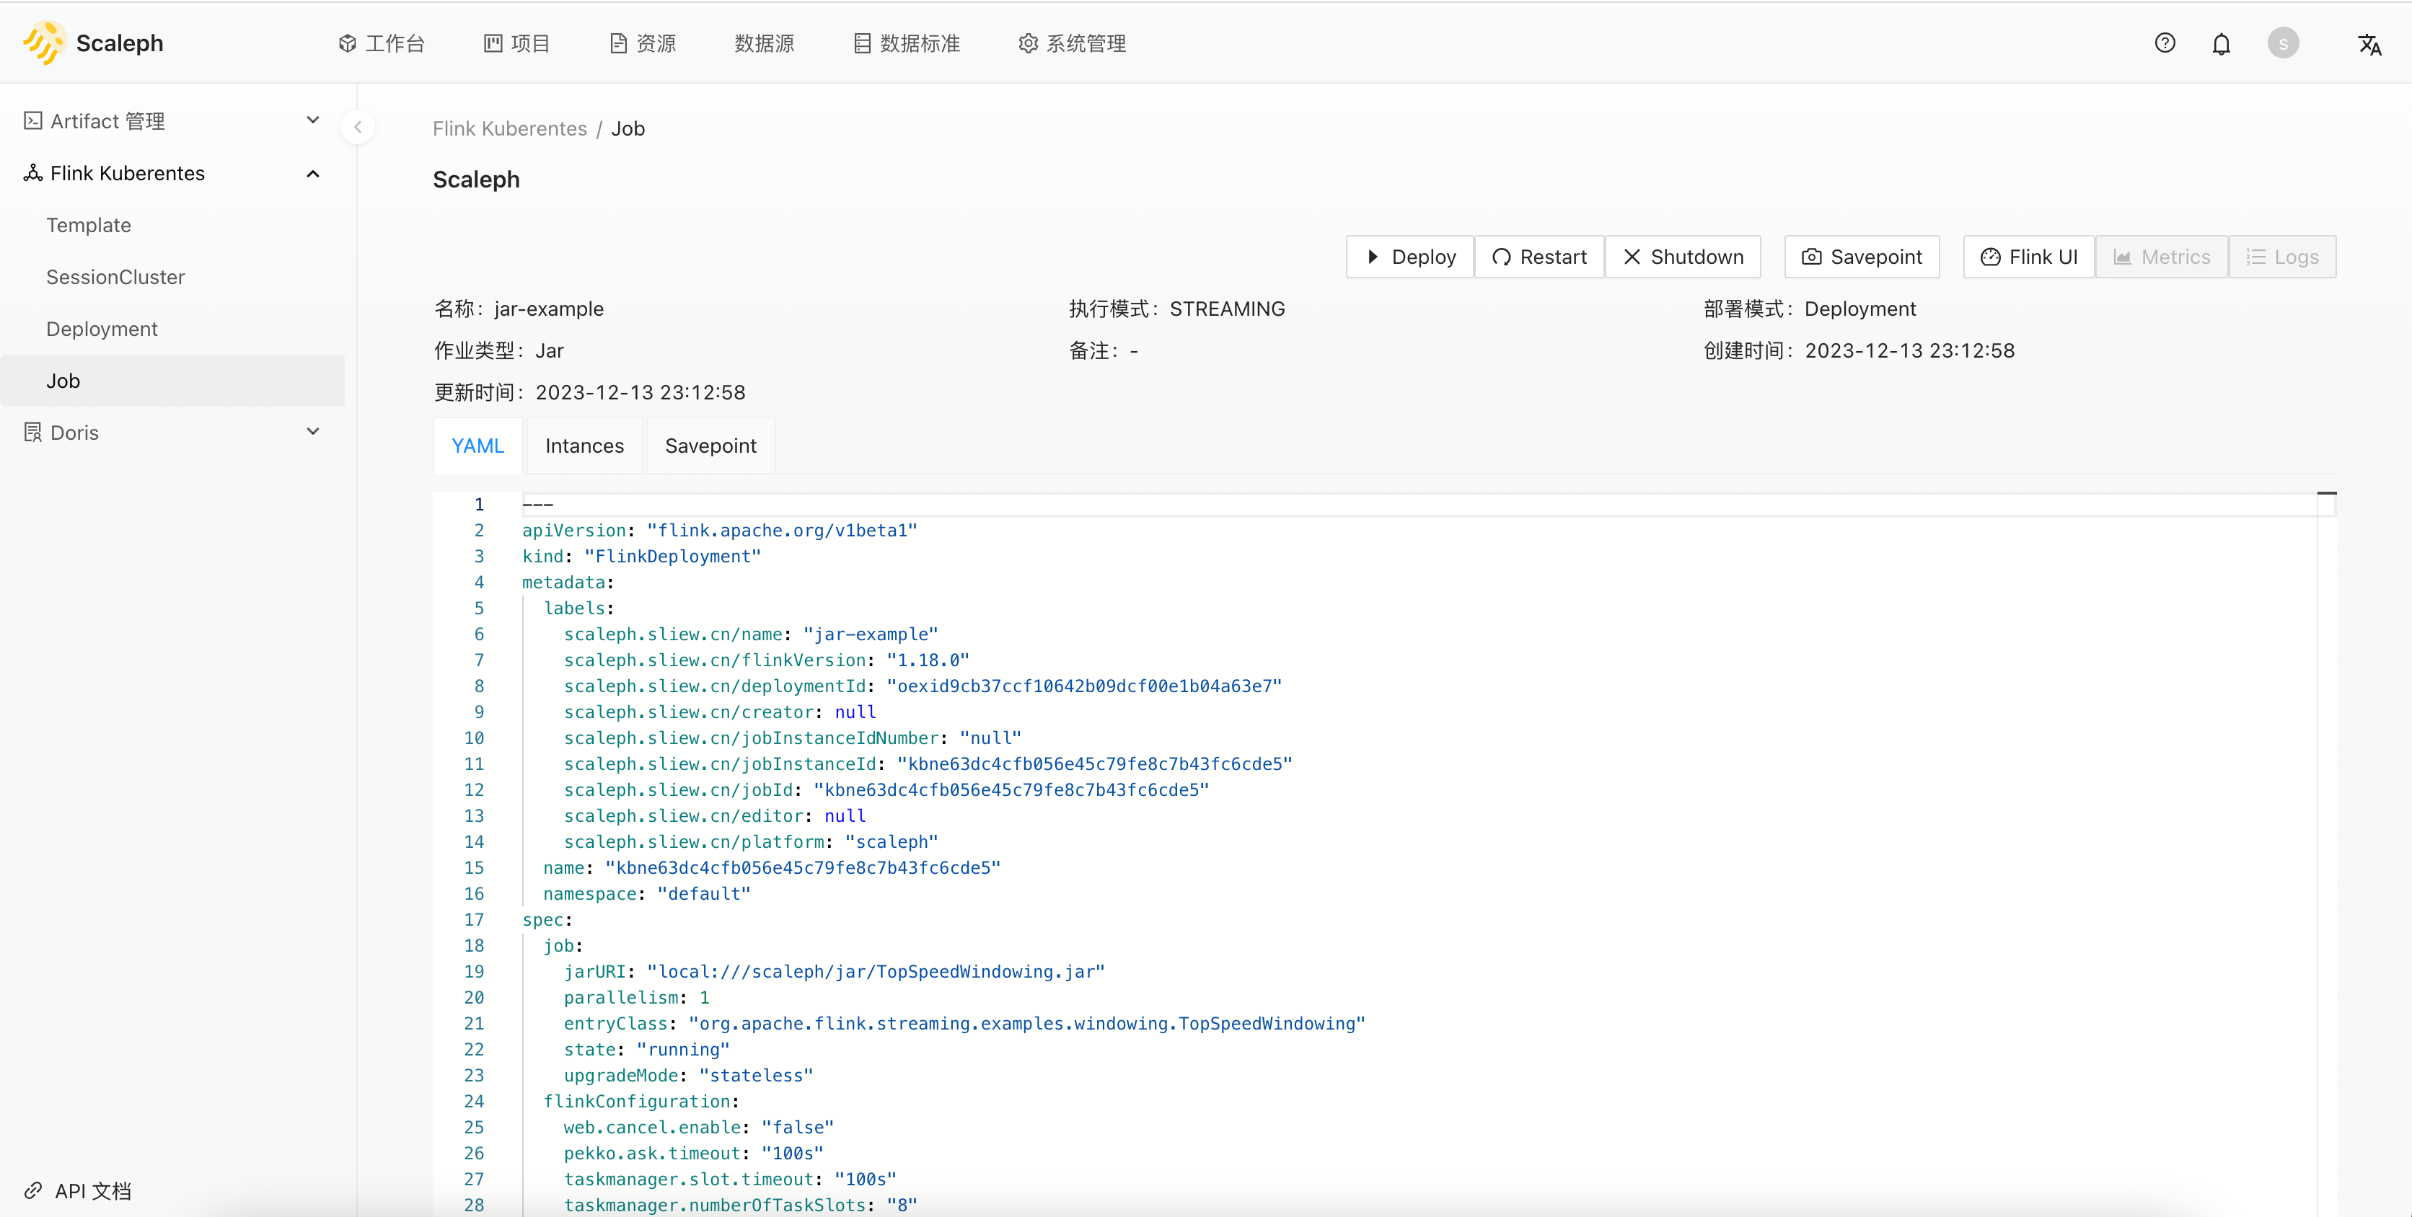
Task: Switch to the YAML tab
Action: click(x=477, y=446)
